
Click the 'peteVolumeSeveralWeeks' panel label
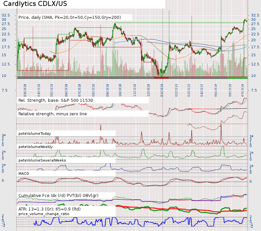(x=42, y=160)
